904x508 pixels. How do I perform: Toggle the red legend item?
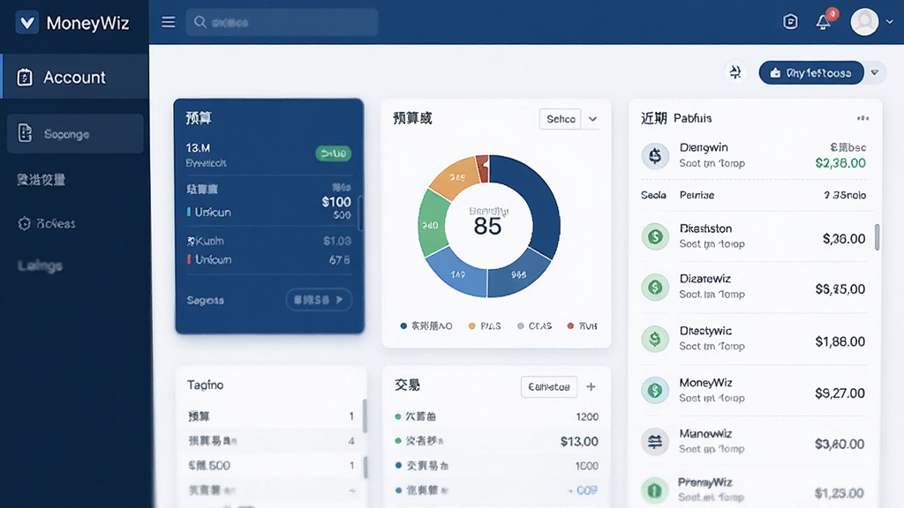coord(583,326)
